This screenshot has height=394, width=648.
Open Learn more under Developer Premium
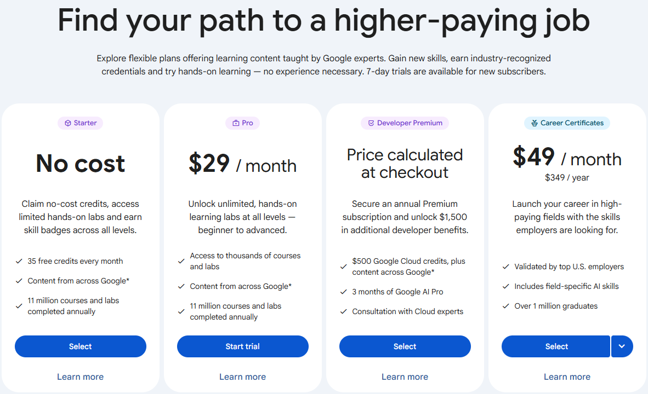point(405,376)
